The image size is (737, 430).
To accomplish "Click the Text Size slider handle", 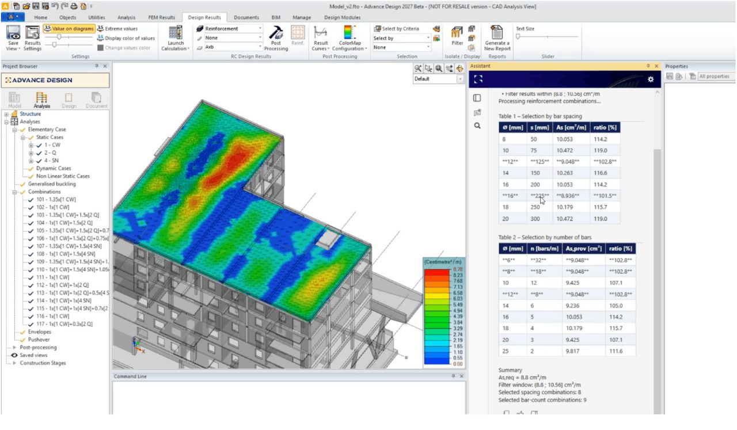I will pos(518,37).
